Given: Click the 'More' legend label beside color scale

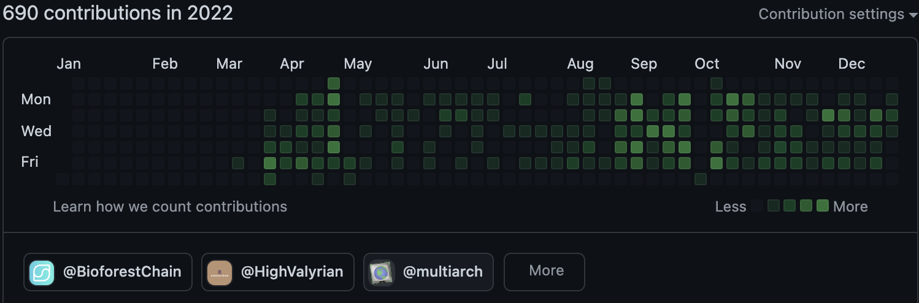Looking at the screenshot, I should [850, 207].
